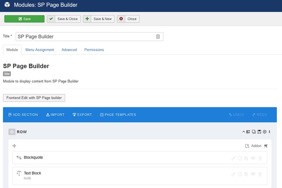Viewport: 282px width, 188px height.
Task: Click the green Save button
Action: click(24, 19)
